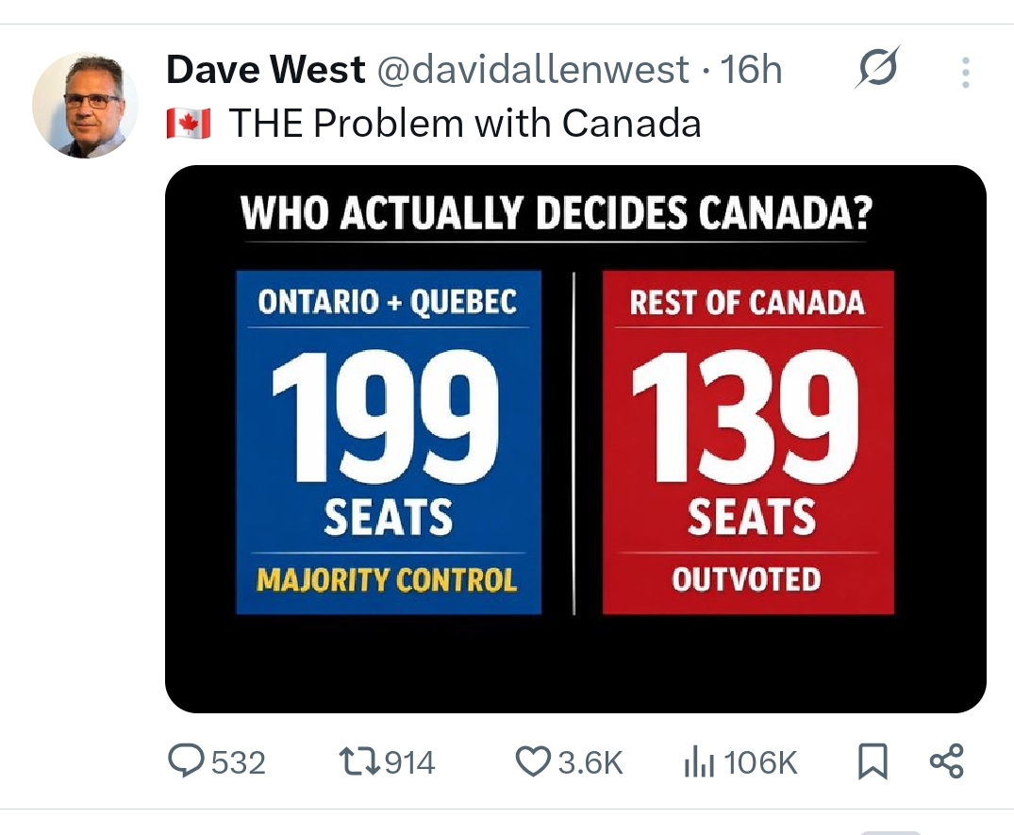Screen dimensions: 1014x835
Task: Open the @davidallenwest handle link
Action: tap(533, 70)
